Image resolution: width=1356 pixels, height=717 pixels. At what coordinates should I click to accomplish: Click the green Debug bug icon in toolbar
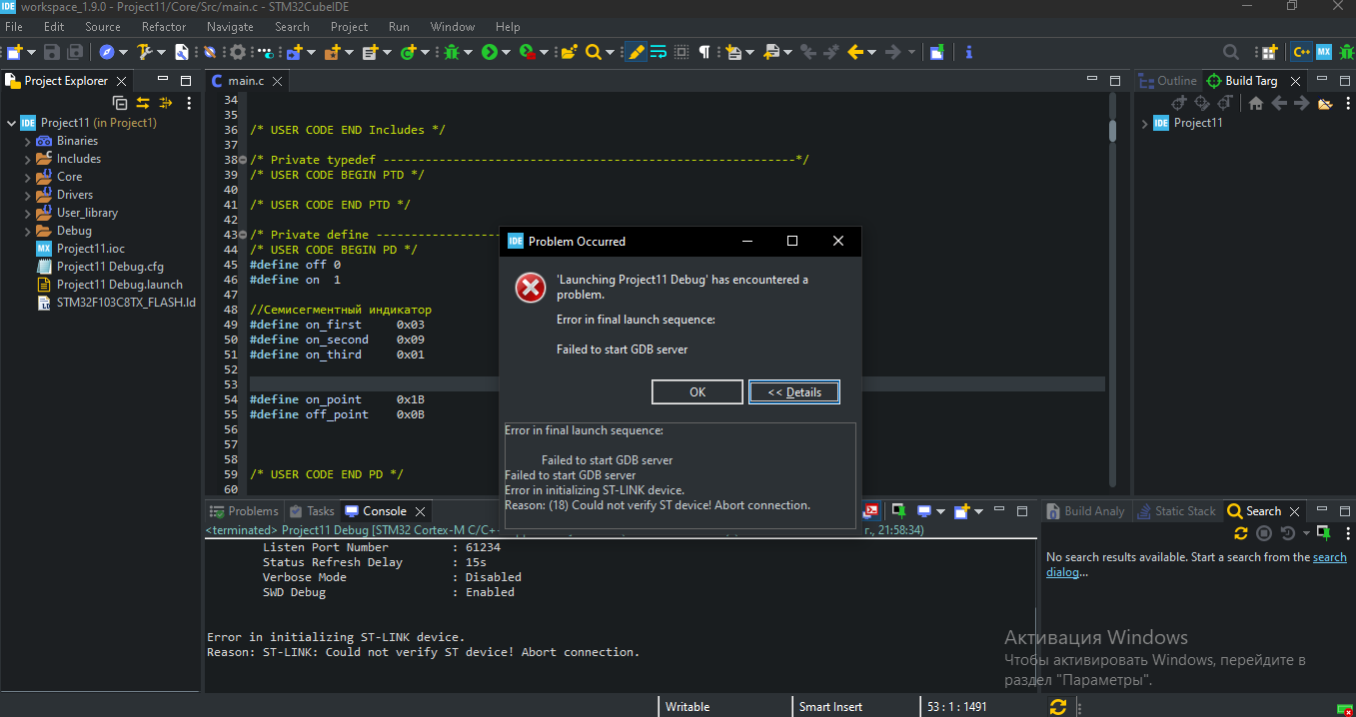452,52
